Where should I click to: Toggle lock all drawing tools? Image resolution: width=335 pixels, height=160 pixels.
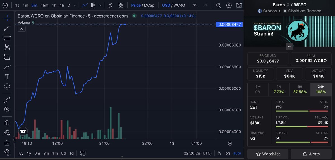point(7,142)
